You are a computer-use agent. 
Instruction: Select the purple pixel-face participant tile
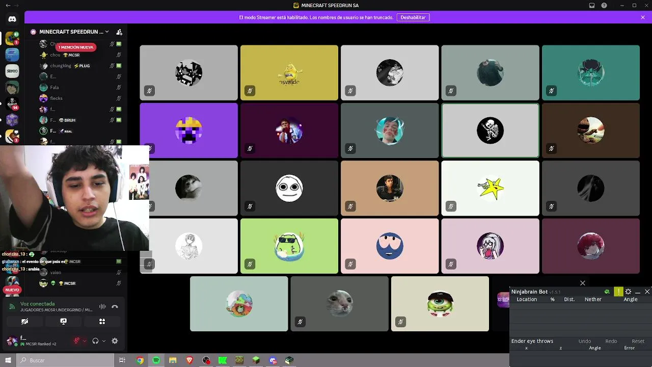tap(189, 130)
